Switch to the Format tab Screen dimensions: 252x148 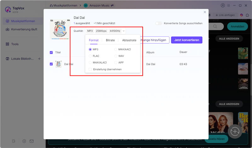(94, 40)
